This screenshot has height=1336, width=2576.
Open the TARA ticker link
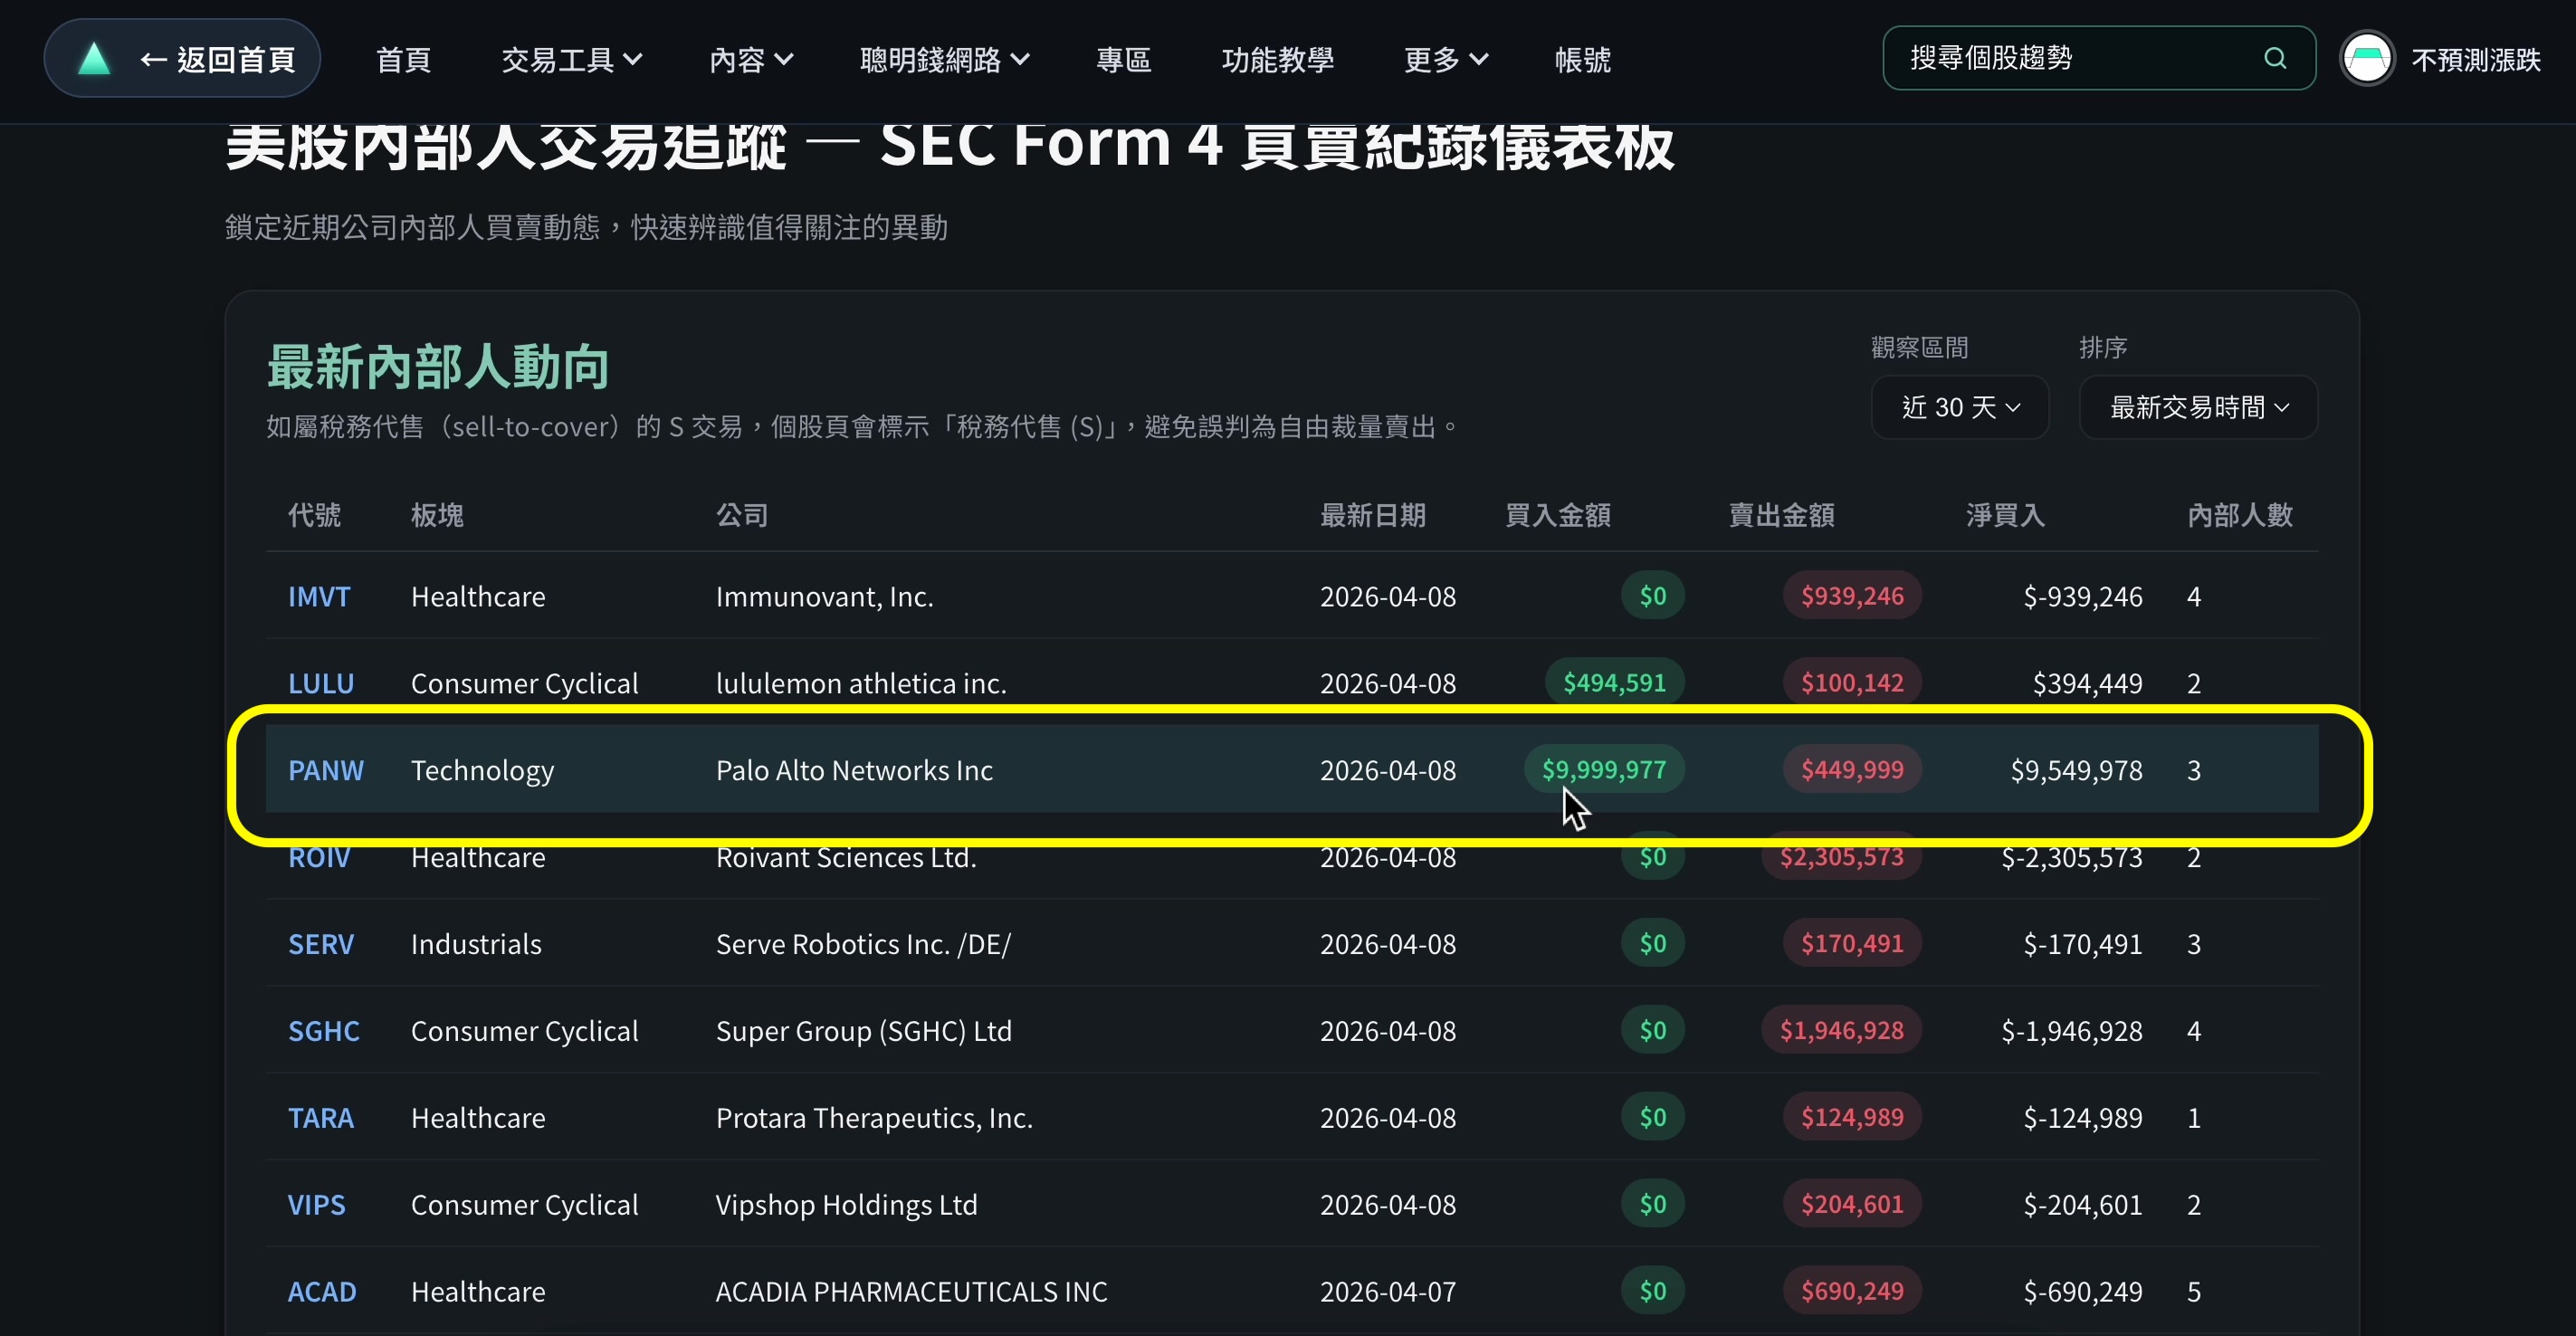321,1118
